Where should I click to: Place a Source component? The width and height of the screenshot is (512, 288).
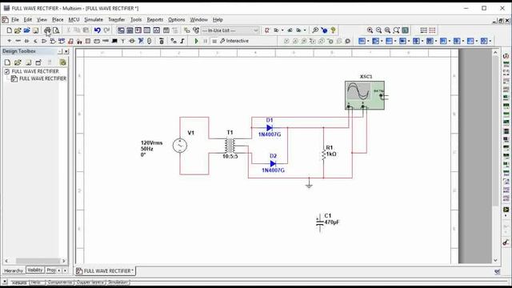coord(9,41)
